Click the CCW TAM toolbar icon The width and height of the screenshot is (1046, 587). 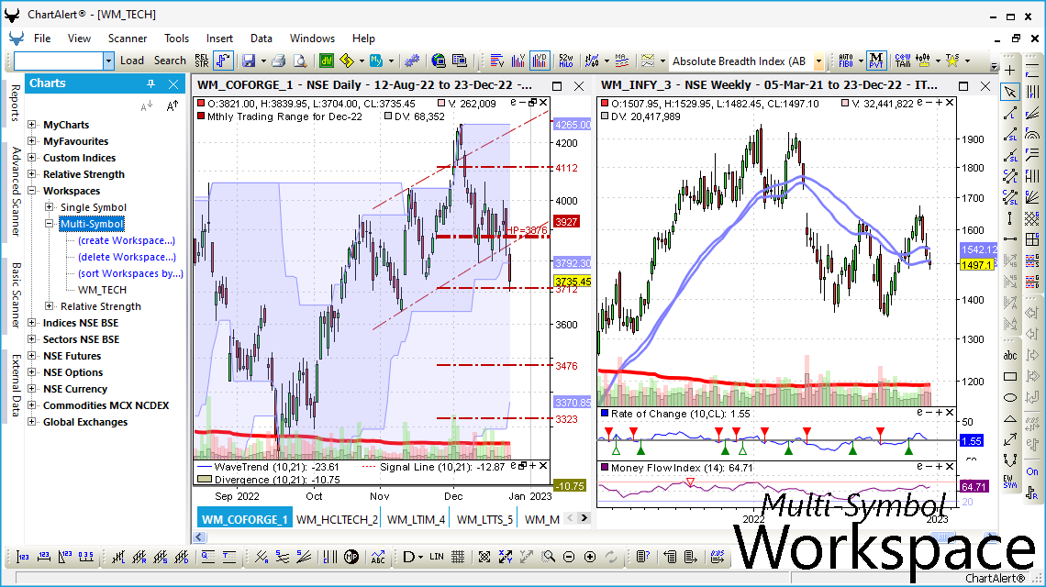point(903,61)
